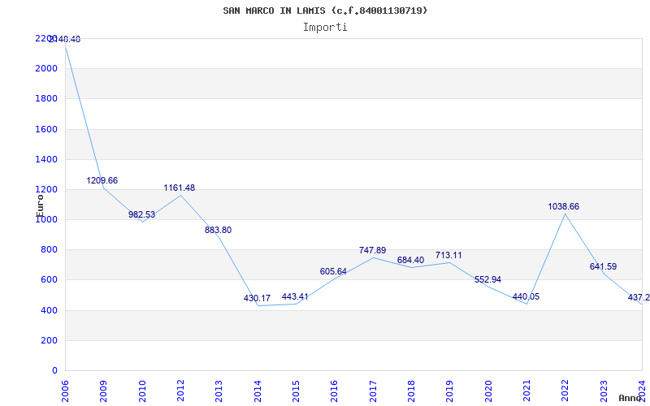Click the y-axis value 1600
The image size is (650, 406).
pyautogui.click(x=46, y=129)
